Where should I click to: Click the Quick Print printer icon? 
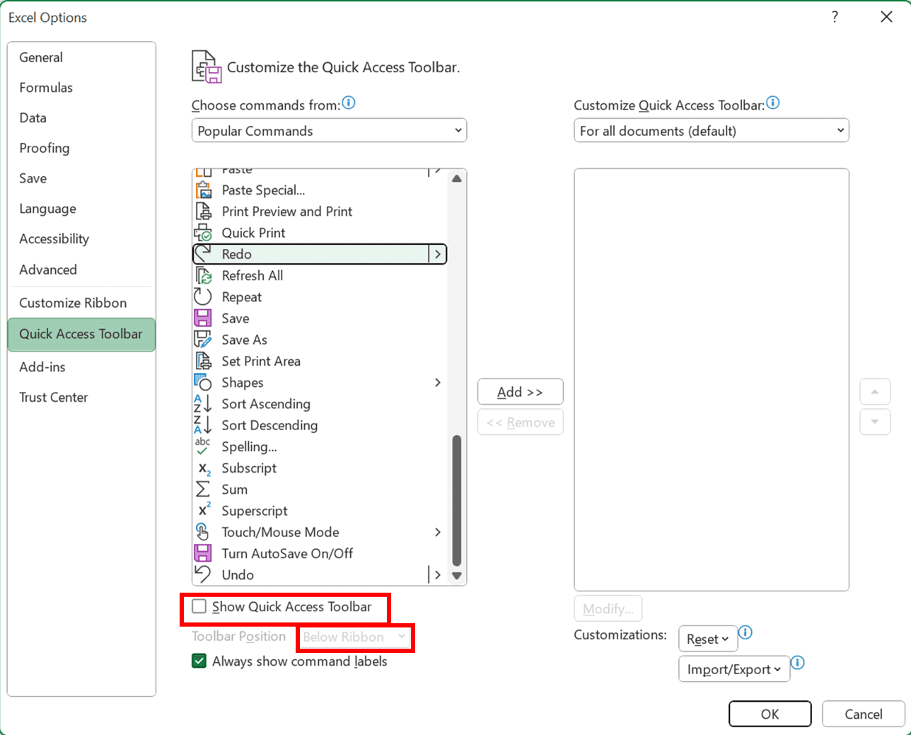pos(203,233)
